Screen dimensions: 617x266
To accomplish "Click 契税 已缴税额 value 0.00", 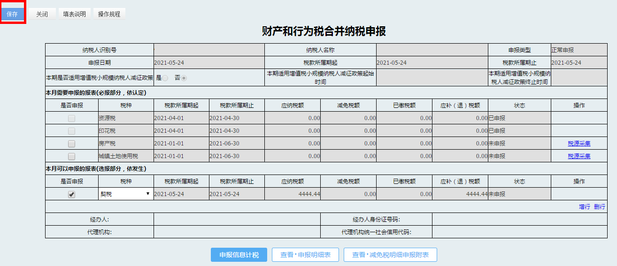I will (x=426, y=194).
